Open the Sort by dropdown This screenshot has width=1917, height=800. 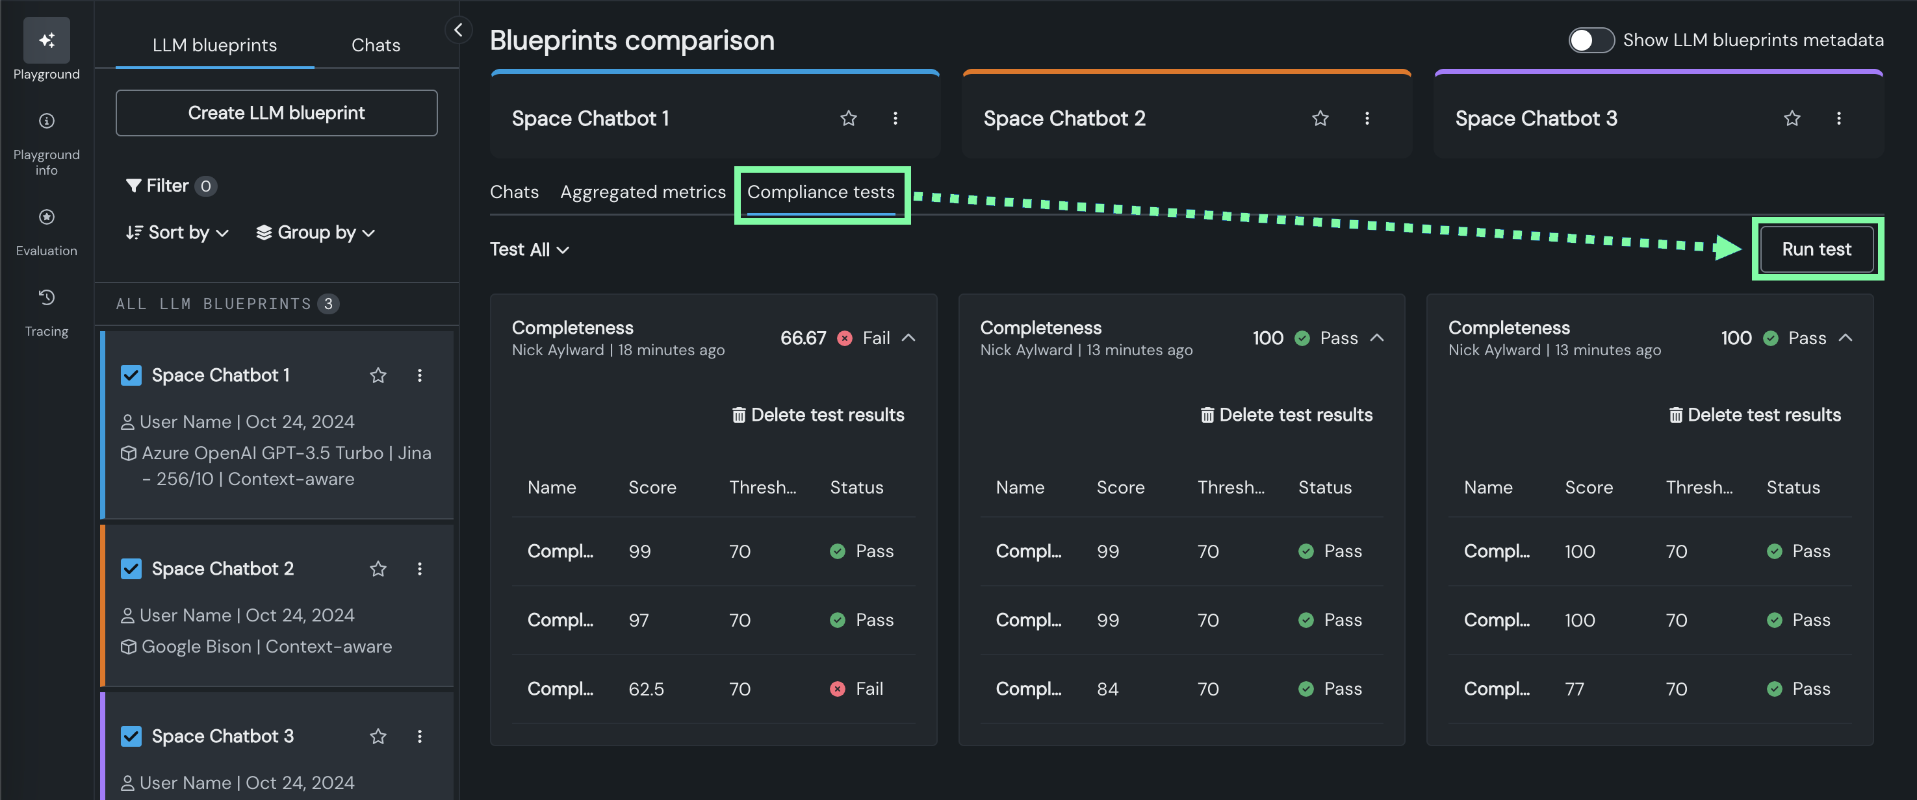177,232
